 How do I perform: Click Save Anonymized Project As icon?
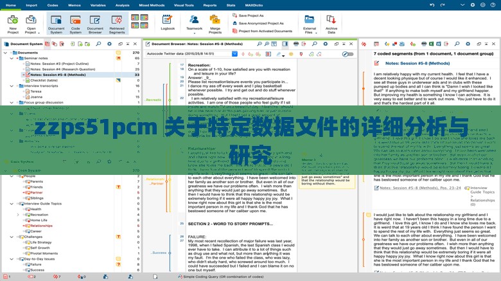click(x=234, y=23)
